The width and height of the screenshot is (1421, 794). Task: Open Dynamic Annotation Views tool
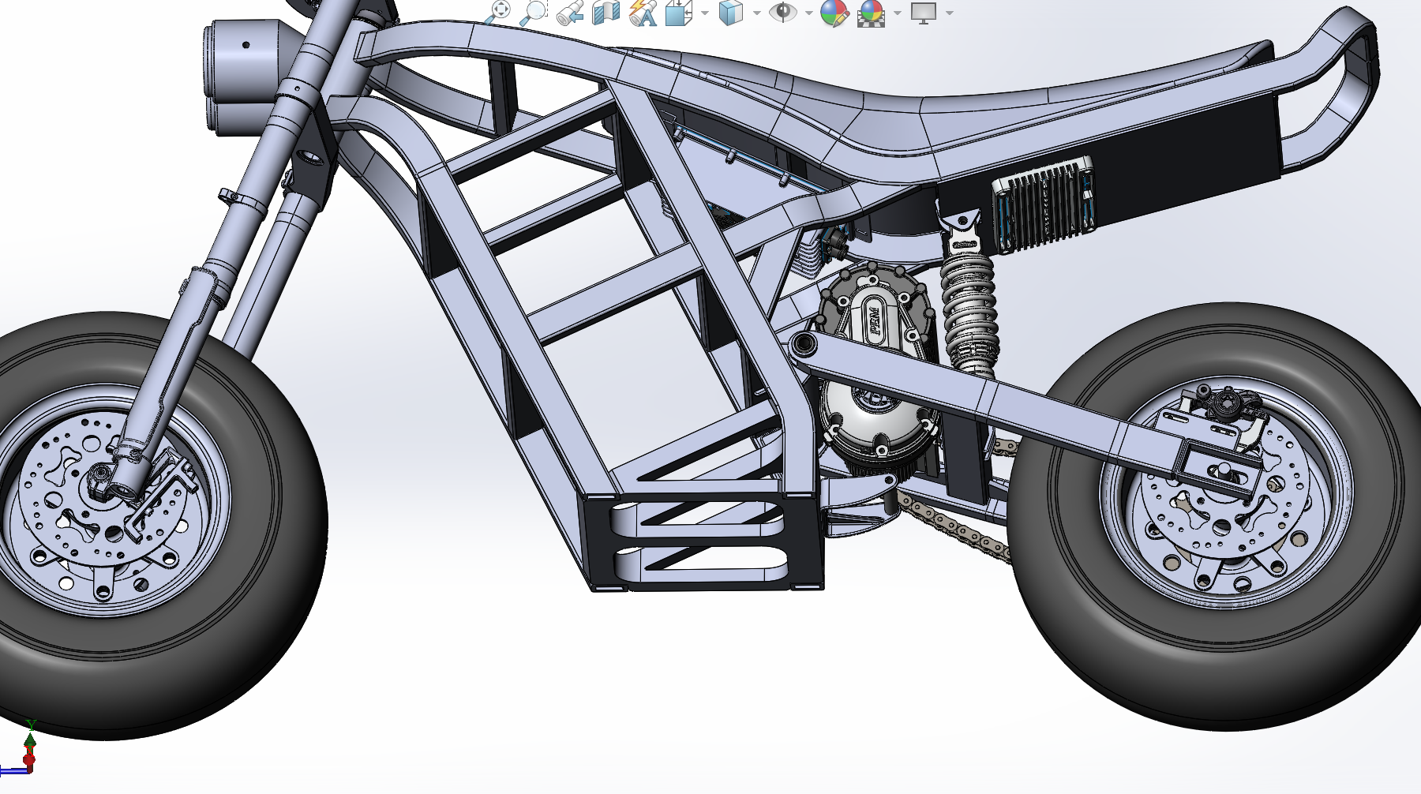pyautogui.click(x=643, y=13)
